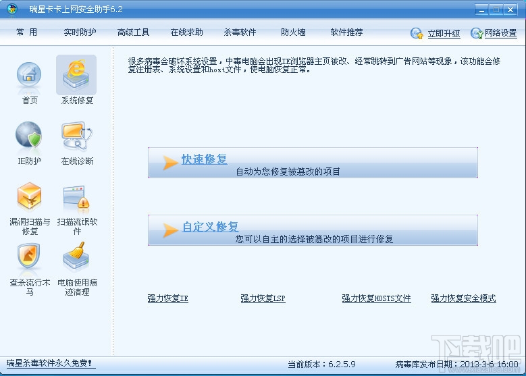The height and width of the screenshot is (376, 526).
Task: Open 电脑使用痕迹清理 broom cleanup icon
Action: pos(76,257)
